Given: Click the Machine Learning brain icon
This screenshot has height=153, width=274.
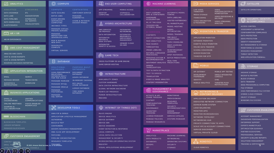Looking at the screenshot, I should click(x=148, y=4).
